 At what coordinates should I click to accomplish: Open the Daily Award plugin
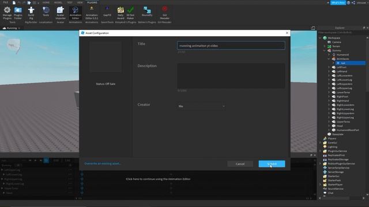(121, 13)
